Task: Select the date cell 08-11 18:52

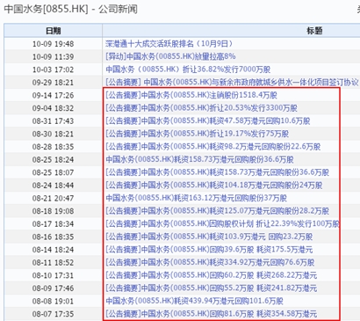Action: tap(53, 262)
